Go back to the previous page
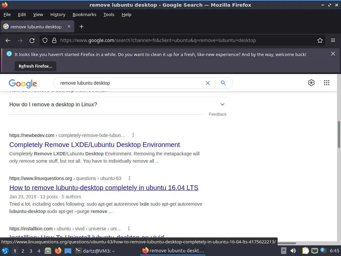This screenshot has height=256, width=341. point(8,40)
